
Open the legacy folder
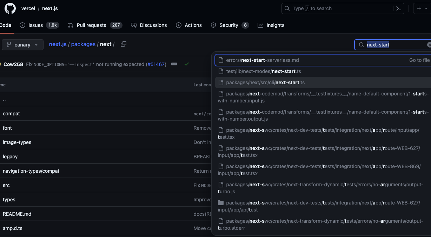(10, 157)
